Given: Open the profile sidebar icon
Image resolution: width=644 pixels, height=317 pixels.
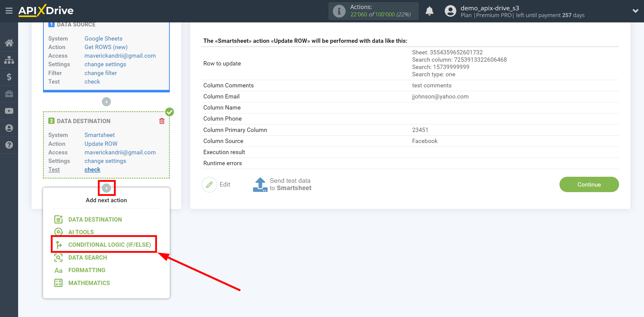Looking at the screenshot, I should [x=9, y=128].
